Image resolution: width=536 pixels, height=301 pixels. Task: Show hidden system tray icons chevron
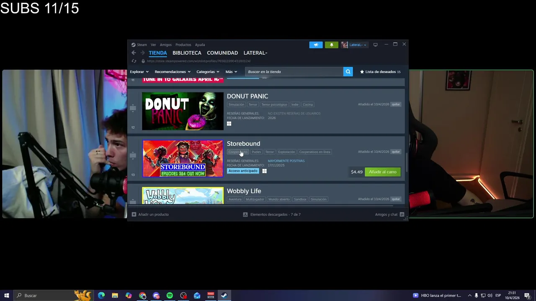click(469, 296)
